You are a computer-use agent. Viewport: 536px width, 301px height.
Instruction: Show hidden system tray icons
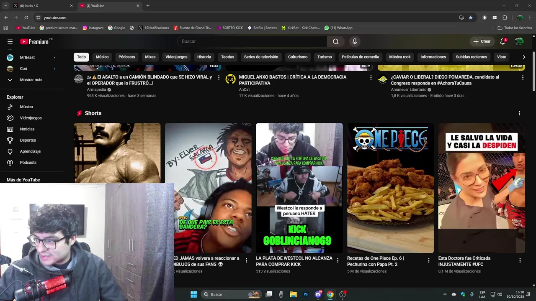coord(445,294)
